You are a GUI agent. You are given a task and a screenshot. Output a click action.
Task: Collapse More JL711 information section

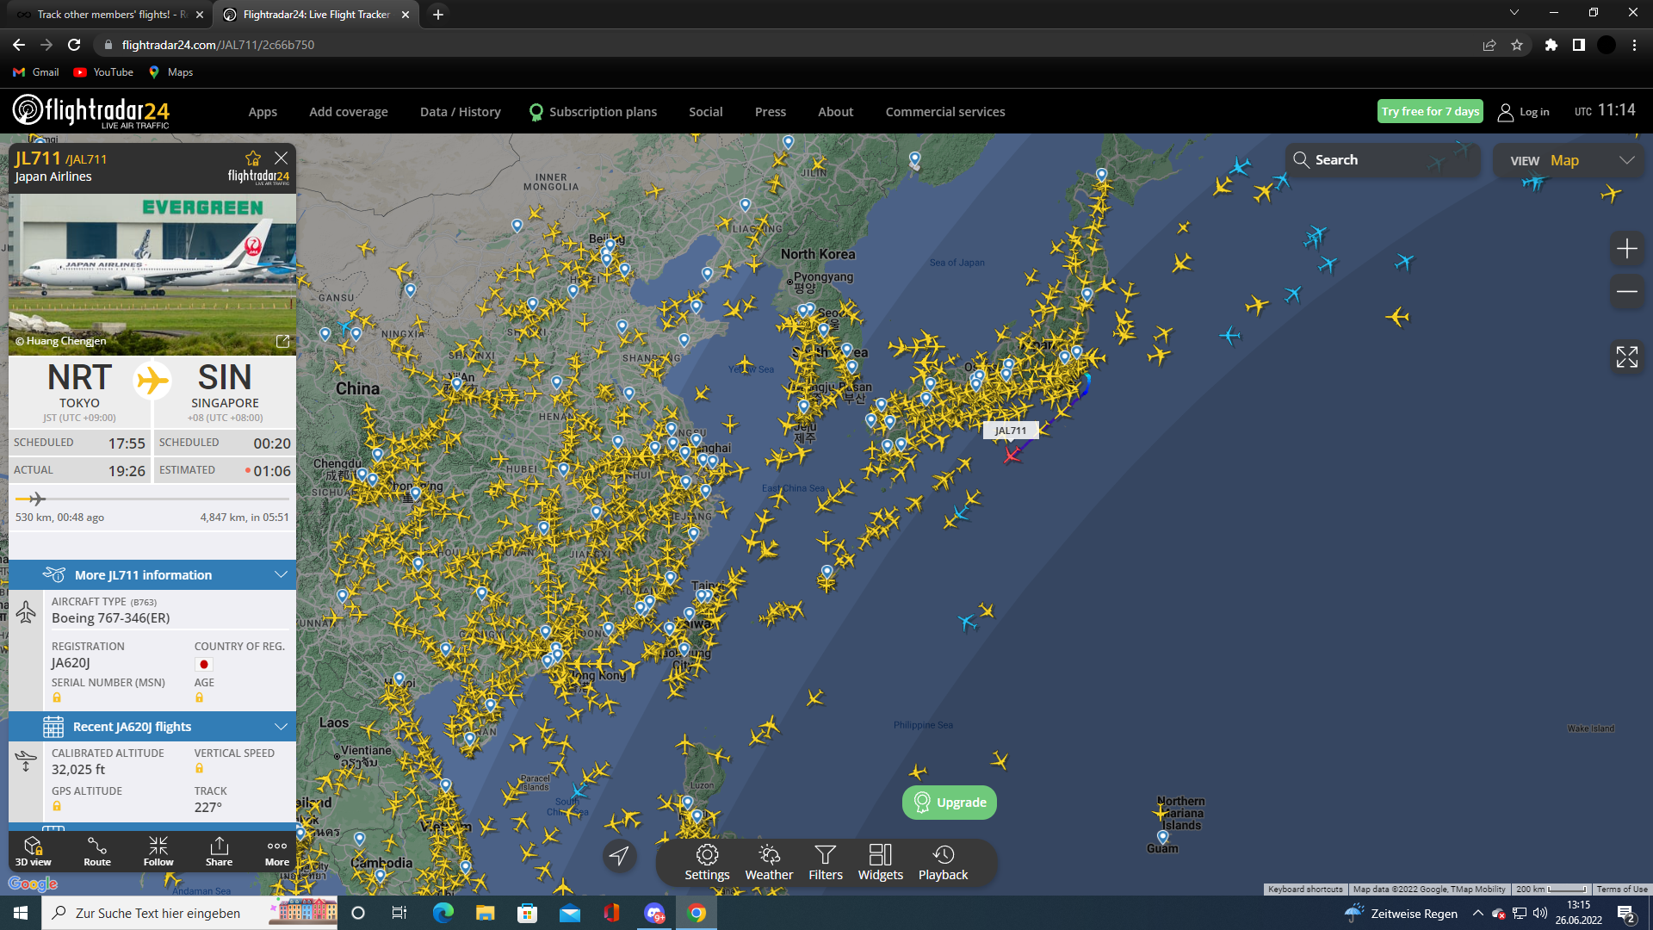pos(281,574)
